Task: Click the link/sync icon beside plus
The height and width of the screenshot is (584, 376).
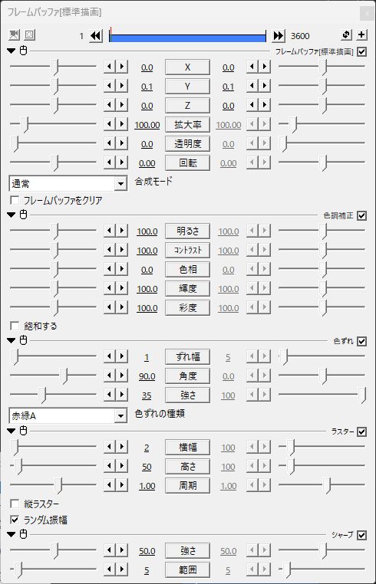Action: (347, 35)
